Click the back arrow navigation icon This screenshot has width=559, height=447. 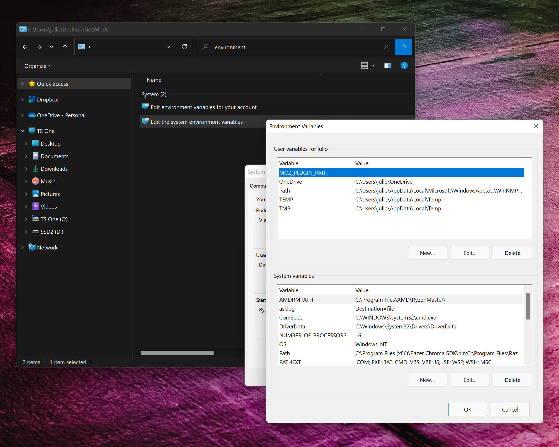pos(25,47)
